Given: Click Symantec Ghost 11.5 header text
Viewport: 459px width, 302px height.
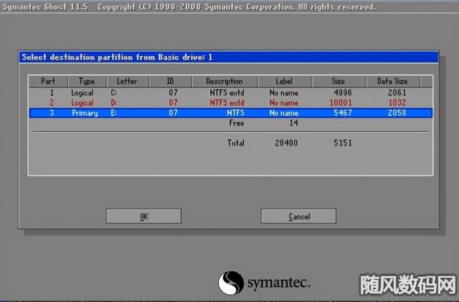Looking at the screenshot, I should [45, 6].
